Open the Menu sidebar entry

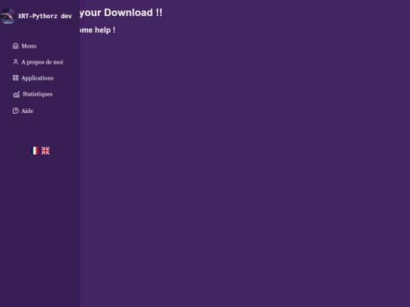point(29,46)
